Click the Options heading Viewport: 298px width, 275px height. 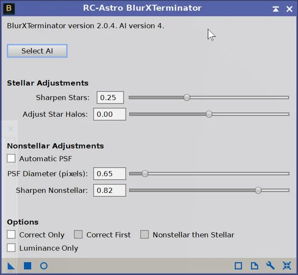[23, 222]
